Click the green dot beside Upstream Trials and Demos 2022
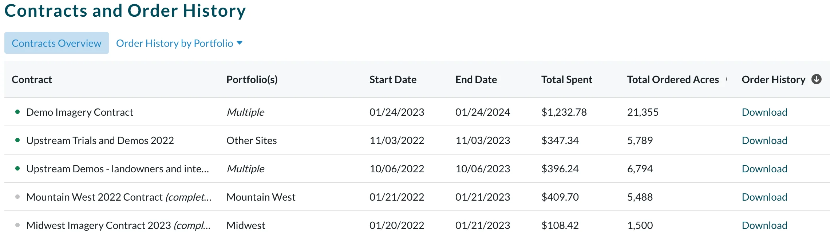830x238 pixels. tap(17, 140)
